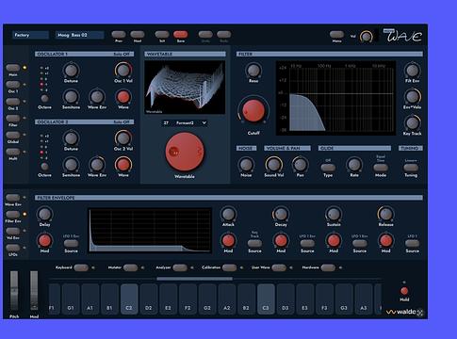The image size is (457, 339).
Task: Turn the Env*Velo knob
Action: coord(412,97)
